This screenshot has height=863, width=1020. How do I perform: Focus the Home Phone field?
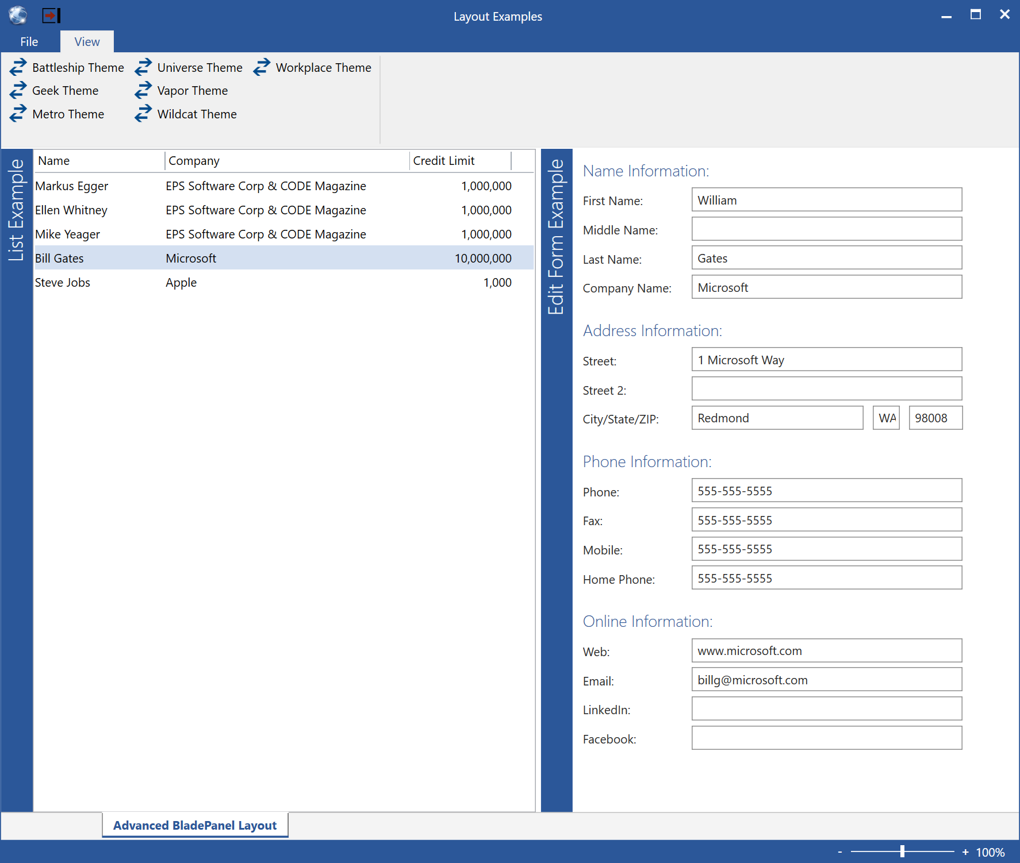pyautogui.click(x=826, y=578)
